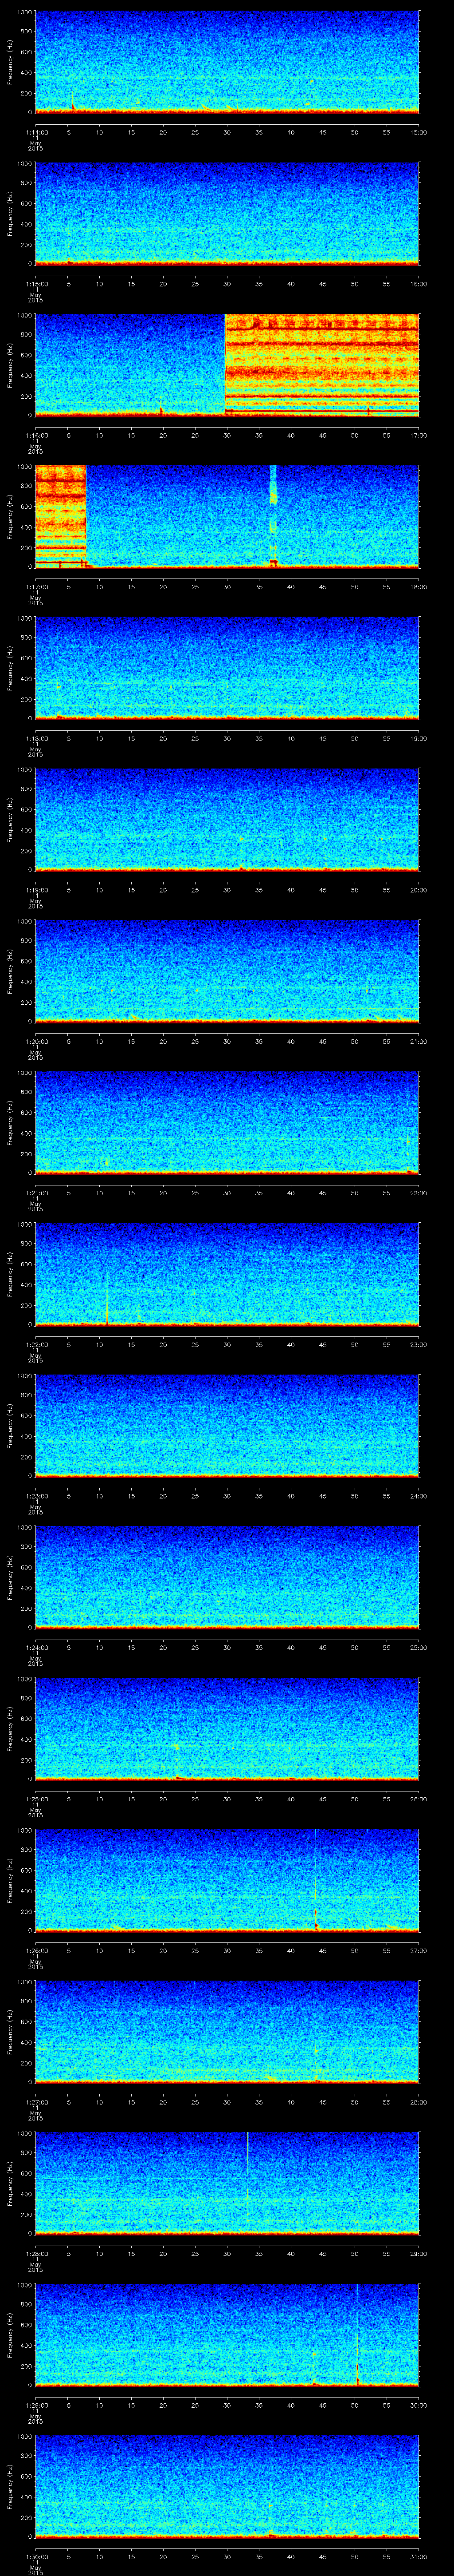Click the '20:00' end time label
The image size is (454, 2576).
(x=418, y=890)
